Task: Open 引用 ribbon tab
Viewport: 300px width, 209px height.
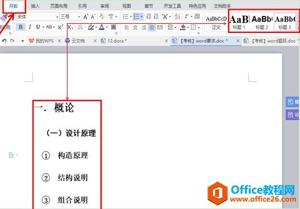Action: click(82, 6)
